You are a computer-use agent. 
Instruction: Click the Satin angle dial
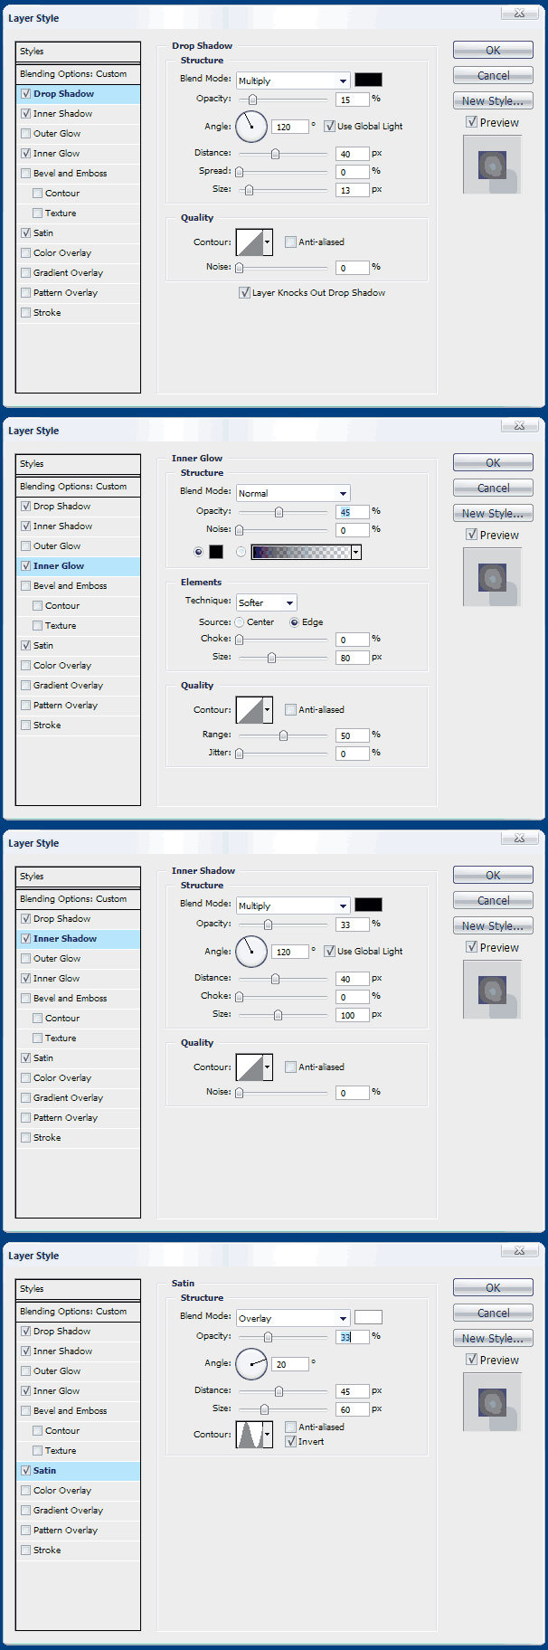coord(251,1363)
